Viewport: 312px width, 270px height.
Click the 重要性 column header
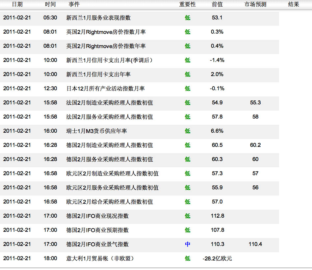point(187,4)
